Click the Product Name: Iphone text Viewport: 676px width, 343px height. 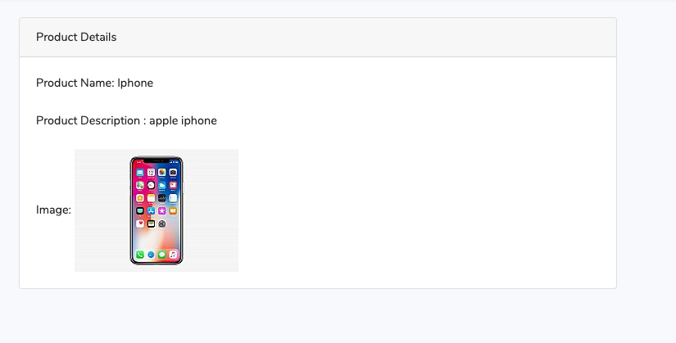point(94,83)
